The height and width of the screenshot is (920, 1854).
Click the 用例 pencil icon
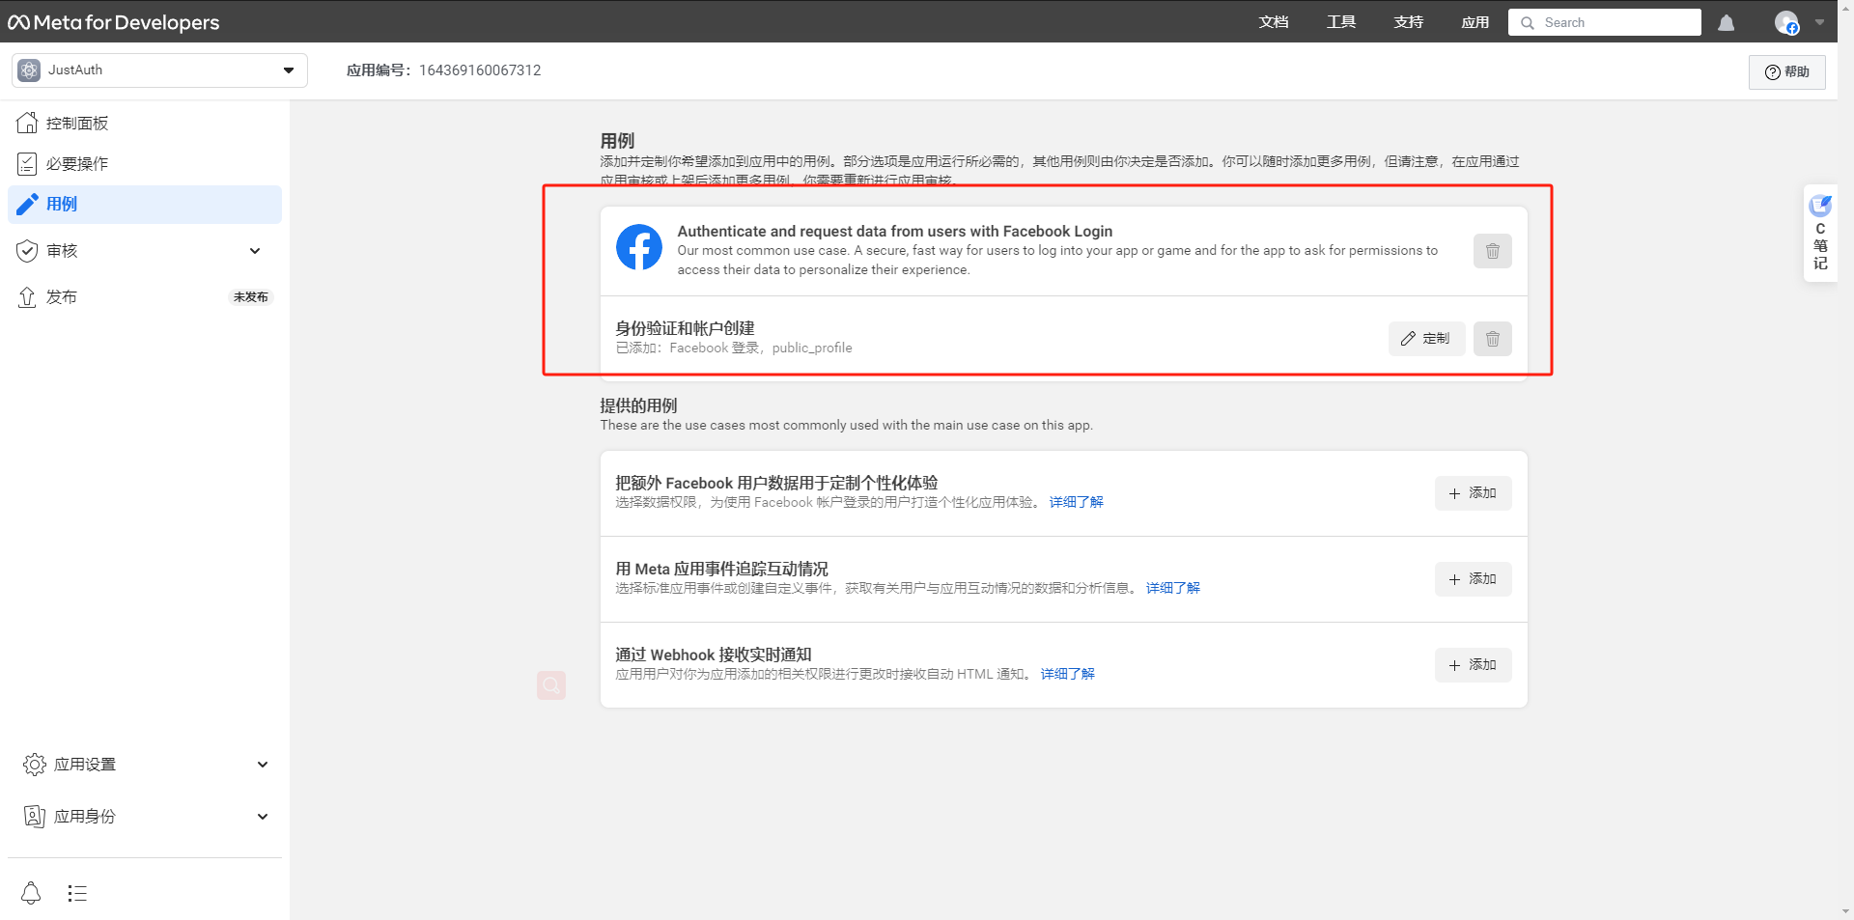27,204
